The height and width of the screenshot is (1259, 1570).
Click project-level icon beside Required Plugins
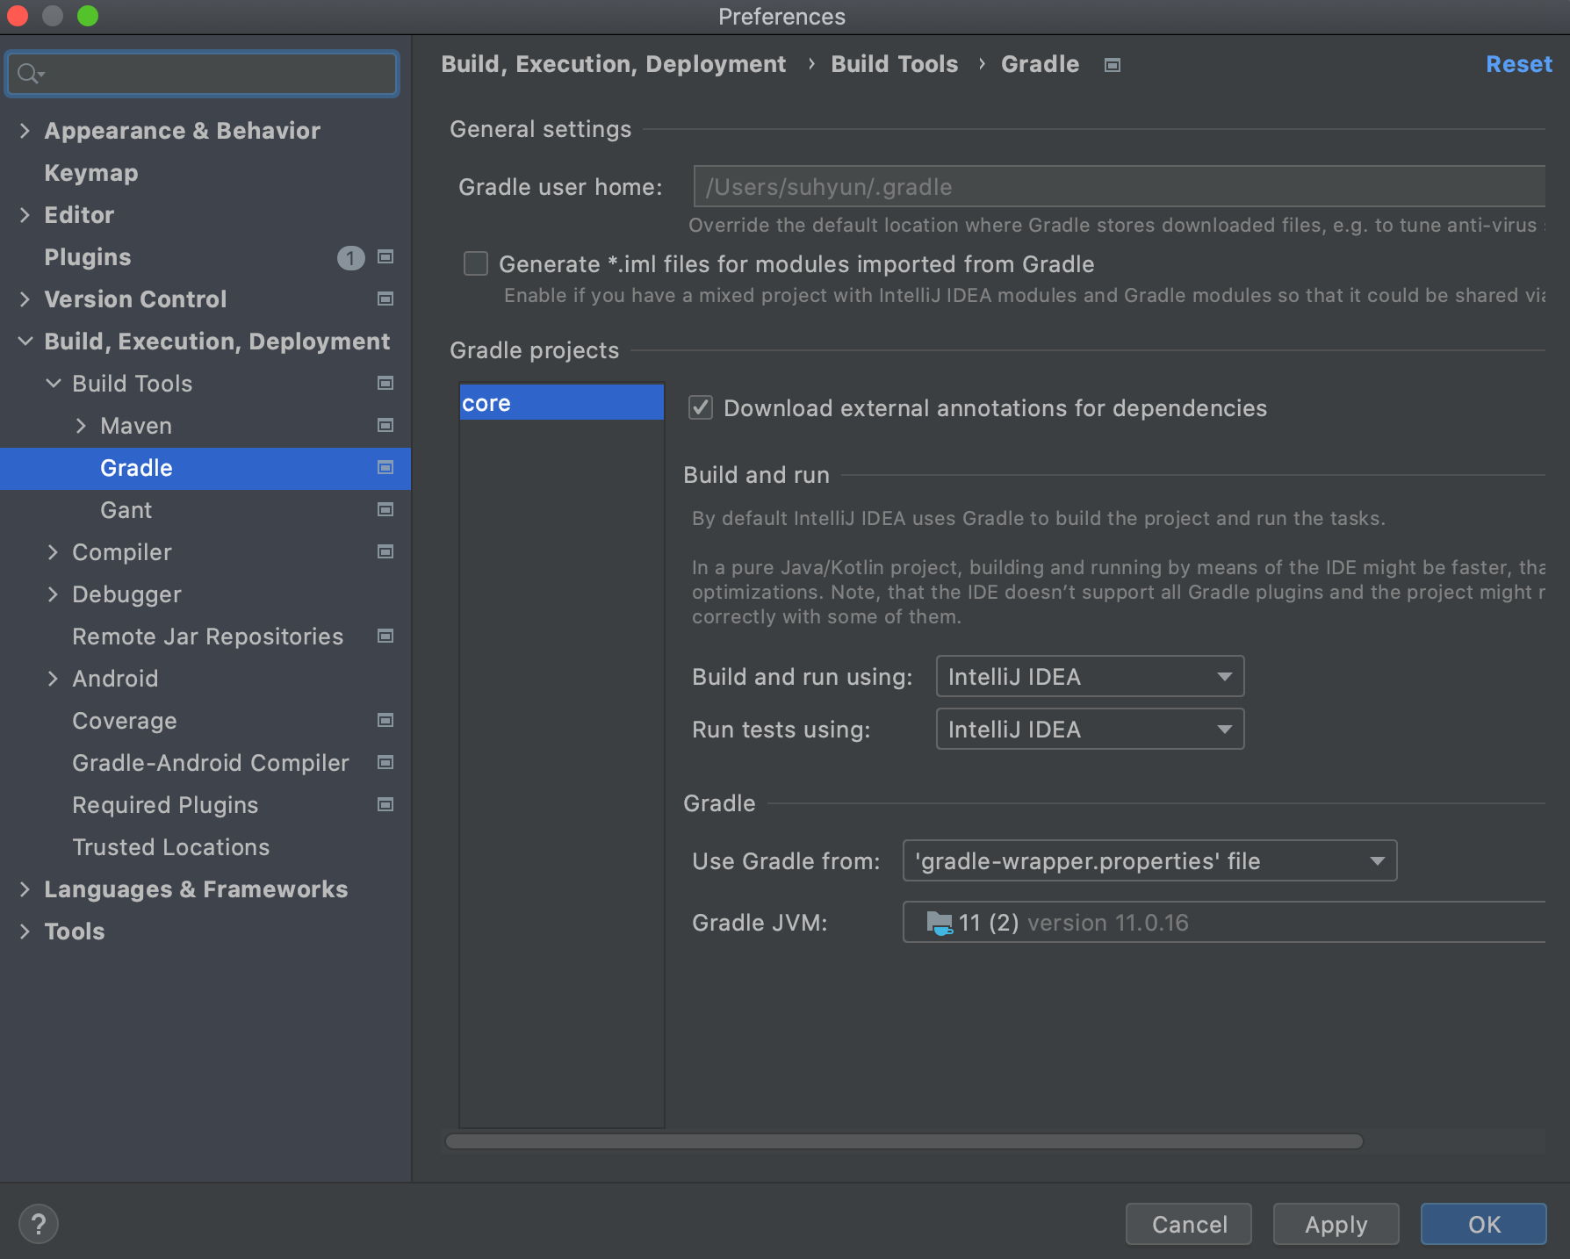coord(385,805)
